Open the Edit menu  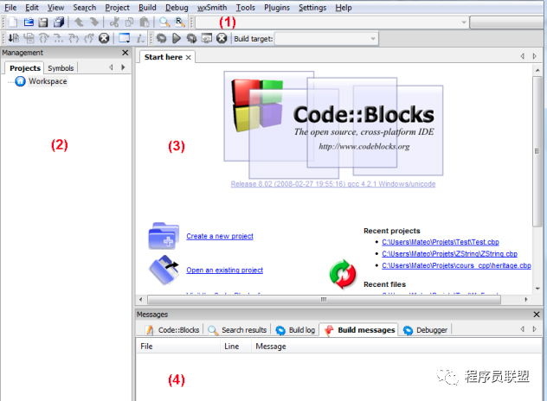[x=32, y=7]
